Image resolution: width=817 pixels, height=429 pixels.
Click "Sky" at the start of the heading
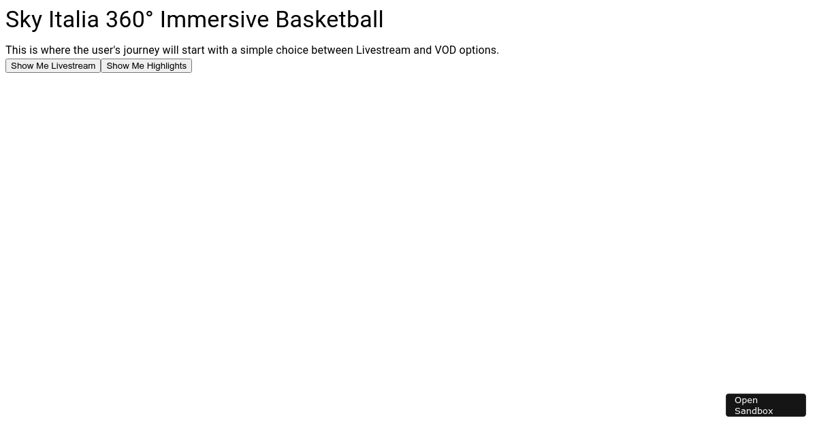tap(24, 20)
